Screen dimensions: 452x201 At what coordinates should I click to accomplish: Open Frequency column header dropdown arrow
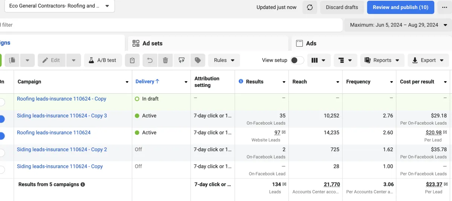click(x=392, y=82)
